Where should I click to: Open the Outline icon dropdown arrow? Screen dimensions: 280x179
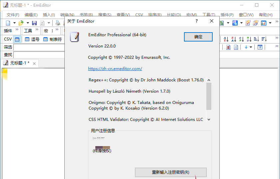(x=228, y=23)
